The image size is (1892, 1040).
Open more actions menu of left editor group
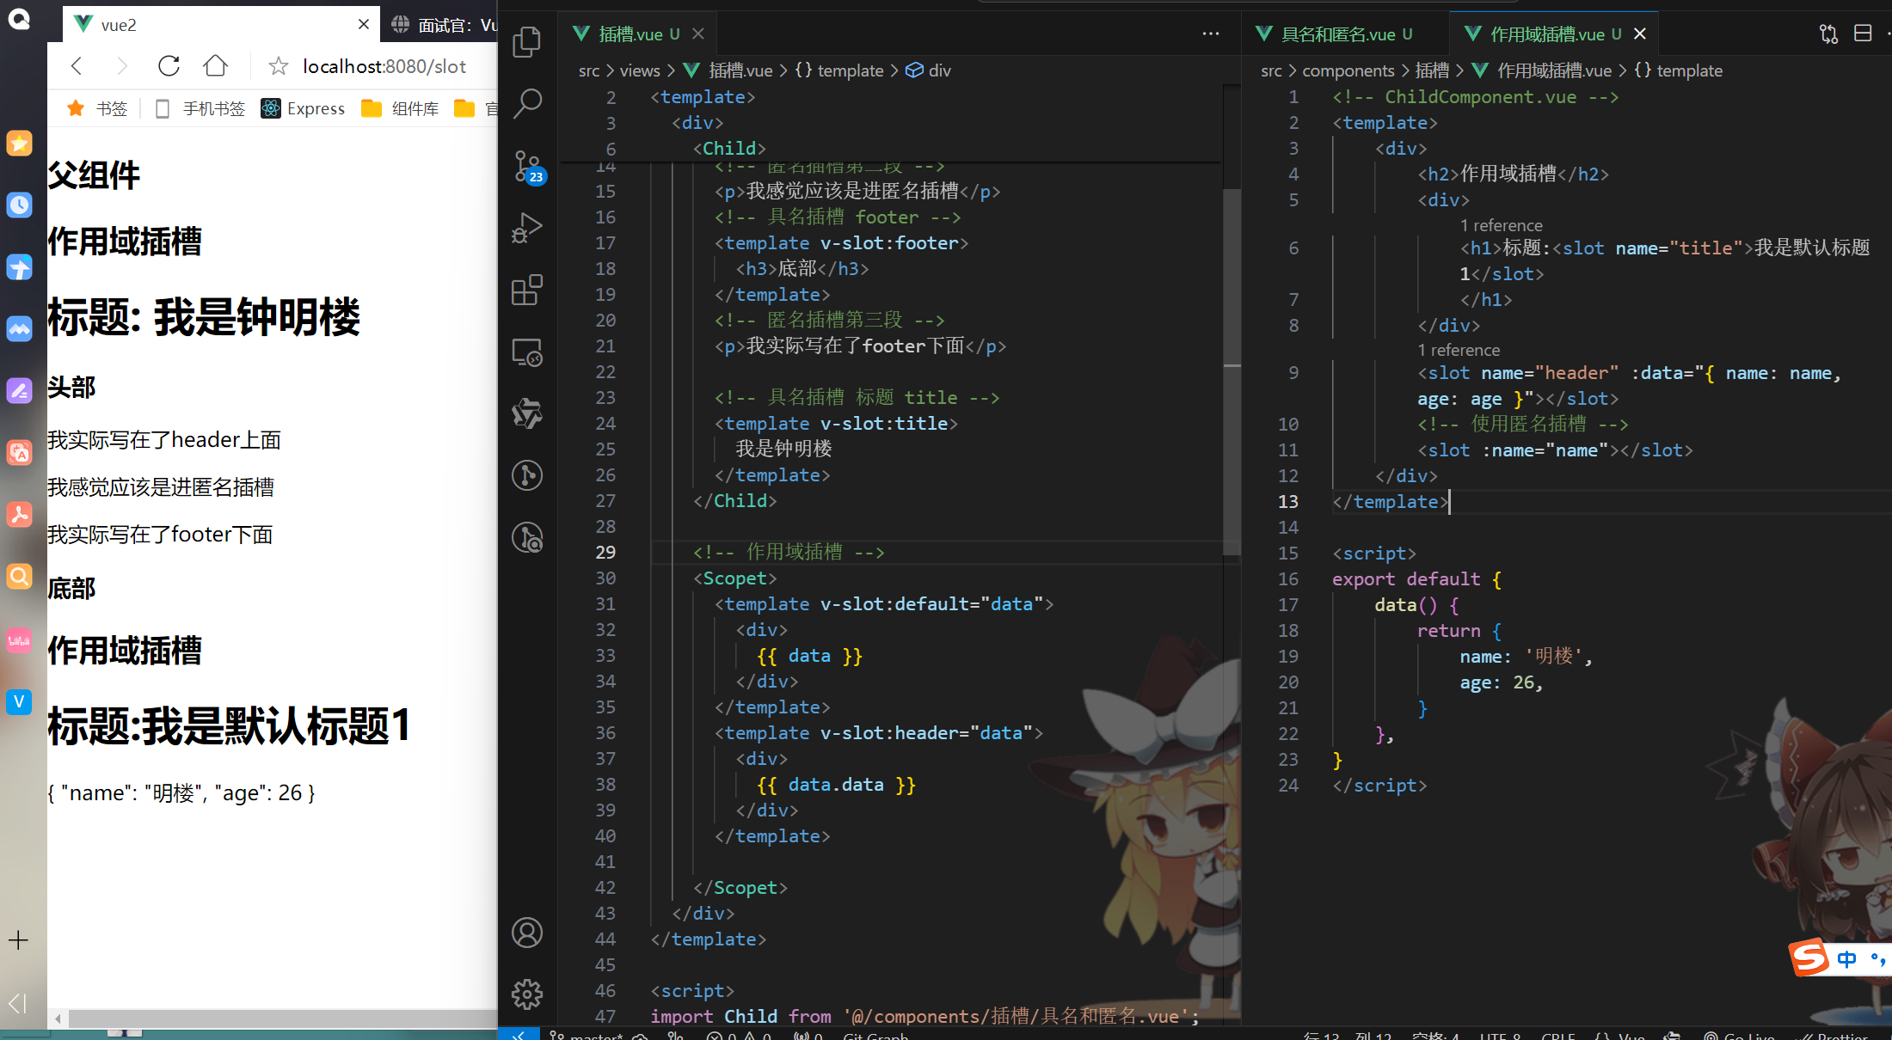pos(1211,34)
